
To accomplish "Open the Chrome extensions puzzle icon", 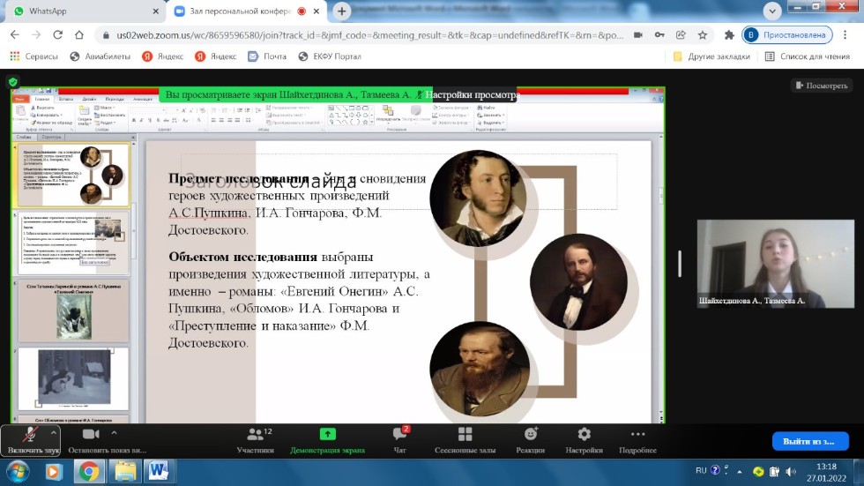I will (729, 34).
